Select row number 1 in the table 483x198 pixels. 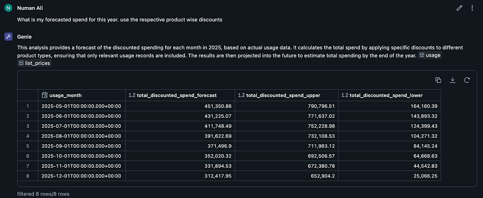[x=28, y=106]
